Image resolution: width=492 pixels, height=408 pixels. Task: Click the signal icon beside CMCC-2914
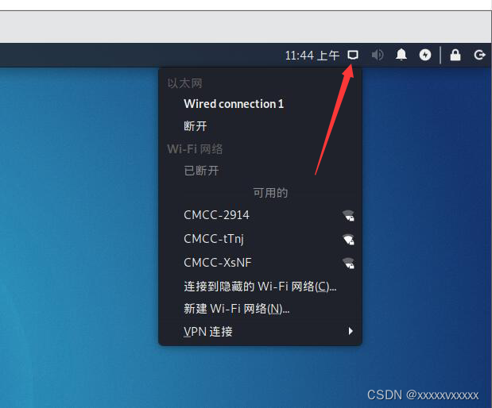click(348, 216)
